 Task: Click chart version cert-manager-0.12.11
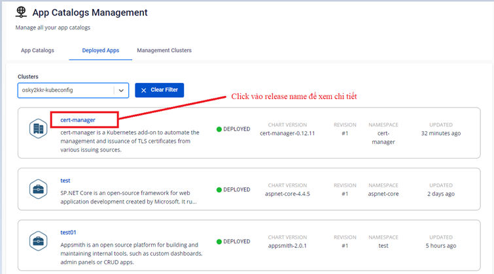pyautogui.click(x=287, y=134)
